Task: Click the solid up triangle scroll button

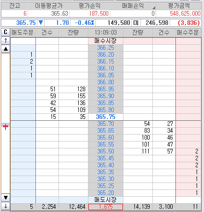Action: 6,49
